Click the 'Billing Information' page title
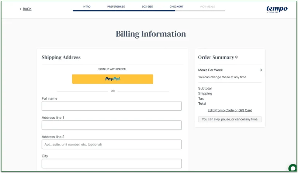 [151, 34]
